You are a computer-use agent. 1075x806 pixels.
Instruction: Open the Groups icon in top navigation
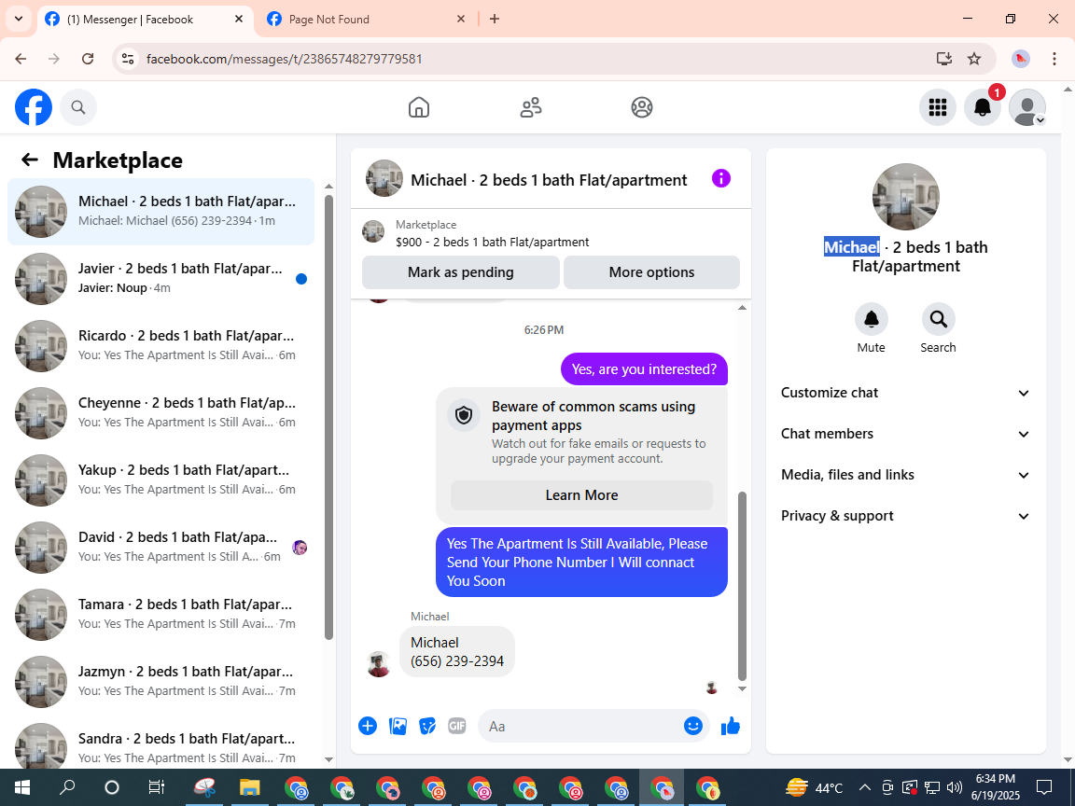click(642, 107)
